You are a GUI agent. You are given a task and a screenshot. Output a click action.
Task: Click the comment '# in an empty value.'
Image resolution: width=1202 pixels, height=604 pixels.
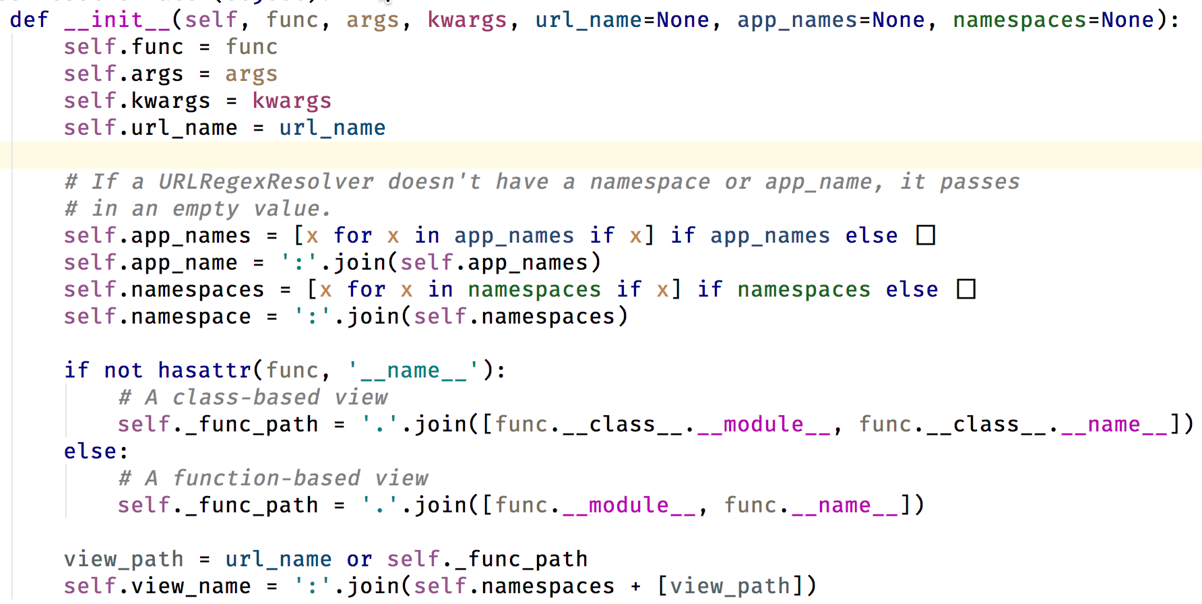(x=197, y=208)
